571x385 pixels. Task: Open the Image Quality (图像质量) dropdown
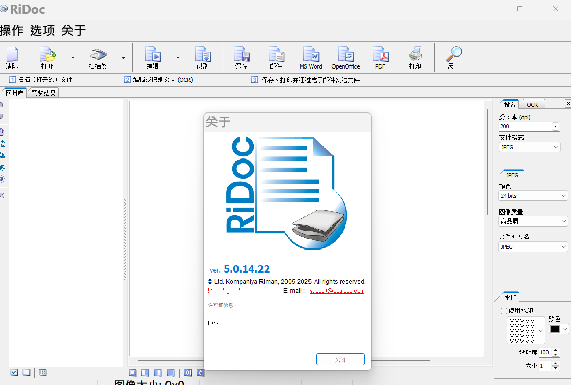pos(533,221)
